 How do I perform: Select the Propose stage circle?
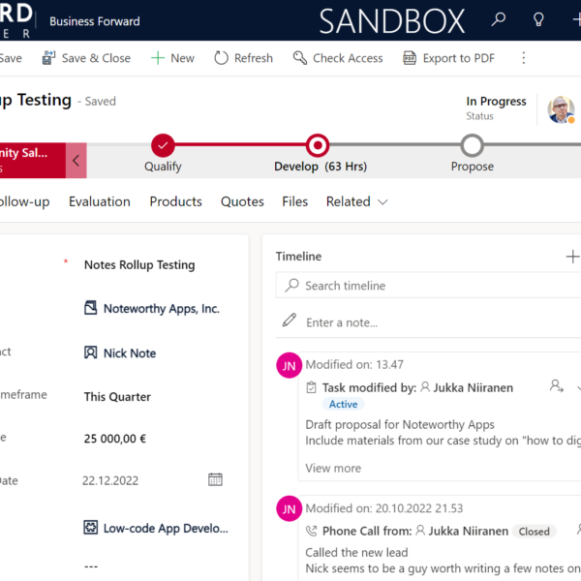pos(472,145)
